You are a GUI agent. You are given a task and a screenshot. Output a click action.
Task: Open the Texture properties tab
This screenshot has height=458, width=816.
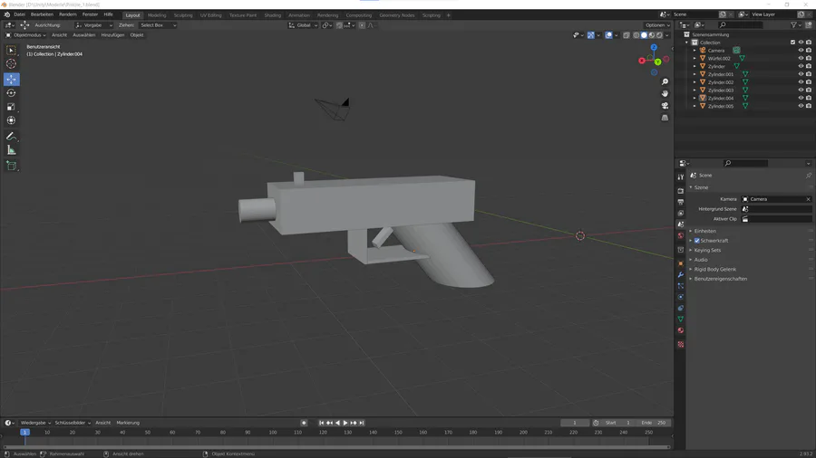coord(681,344)
